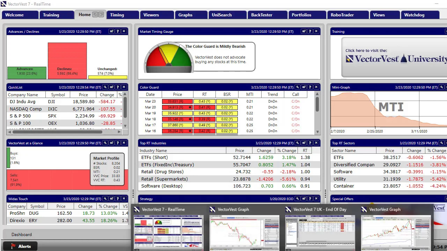Close the Color Guard panel
Viewport: 447px width, 251px height.
(316, 87)
